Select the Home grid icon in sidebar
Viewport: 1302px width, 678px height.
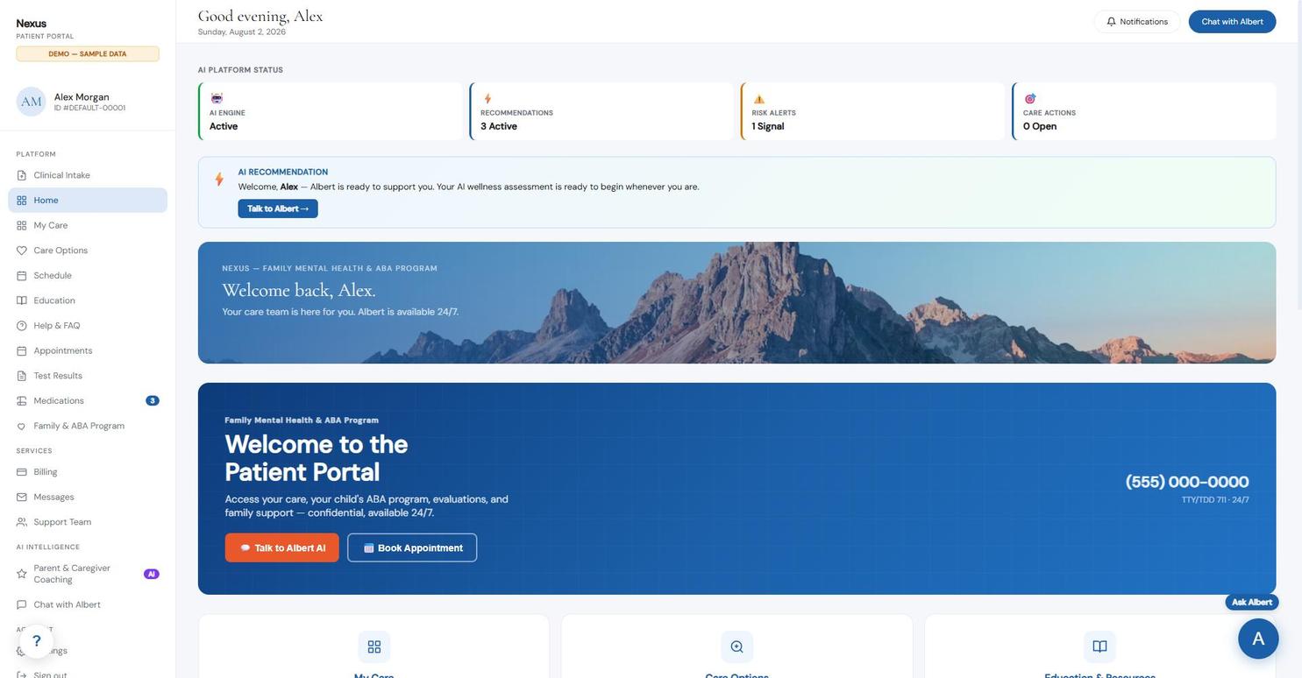(x=22, y=201)
